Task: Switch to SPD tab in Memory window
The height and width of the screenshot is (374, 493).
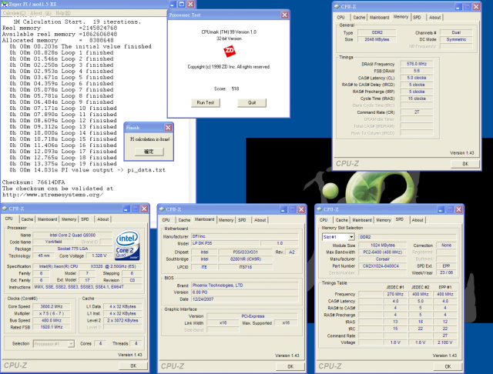Action: (418, 18)
